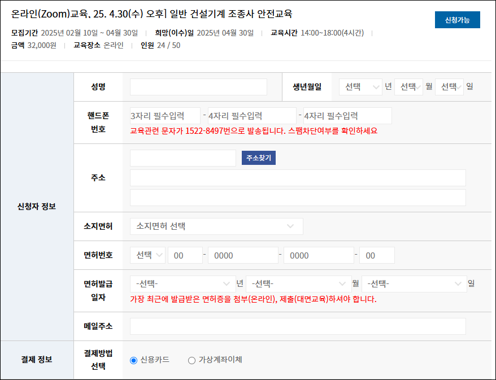Focus the 메일주소 email input field
This screenshot has width=496, height=380.
[x=298, y=326]
